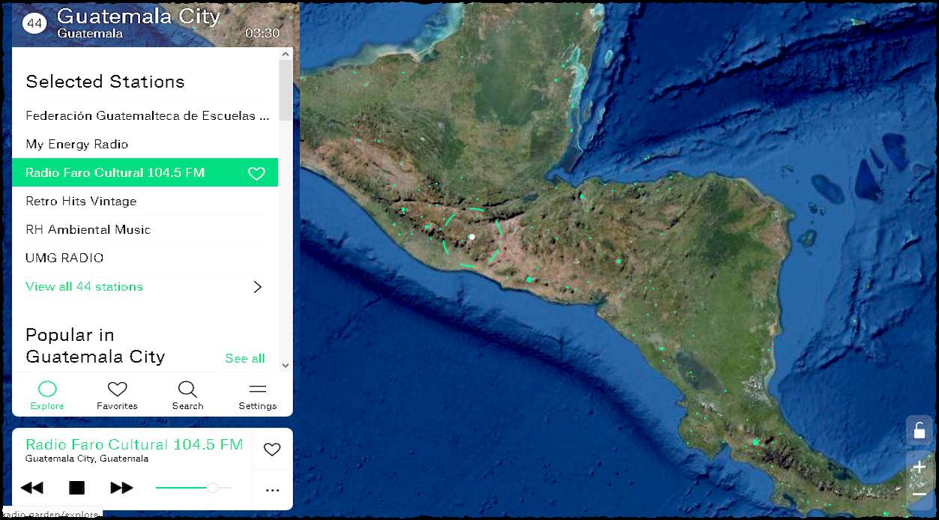
Task: Skip to the previous station
Action: click(31, 488)
